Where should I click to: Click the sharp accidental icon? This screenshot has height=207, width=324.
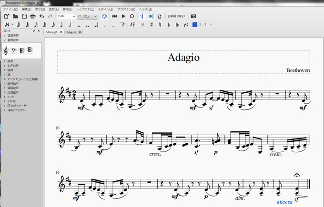pos(152,24)
